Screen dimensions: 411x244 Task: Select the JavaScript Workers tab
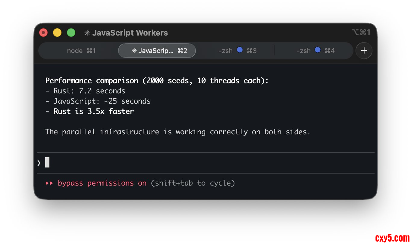(x=157, y=51)
